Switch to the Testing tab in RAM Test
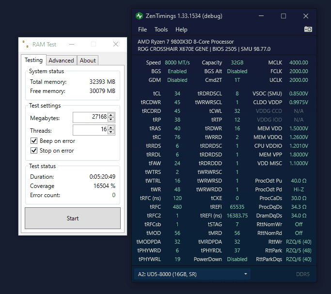 33,60
